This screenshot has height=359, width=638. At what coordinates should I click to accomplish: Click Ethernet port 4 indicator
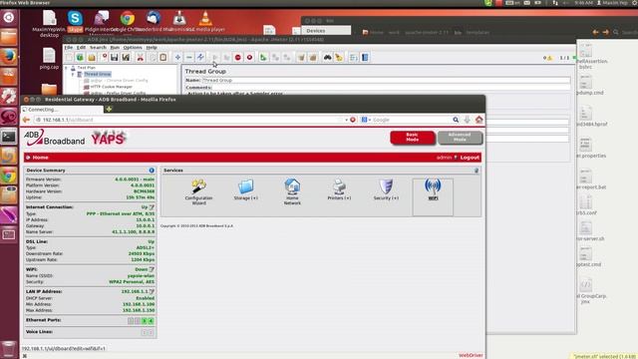[151, 321]
